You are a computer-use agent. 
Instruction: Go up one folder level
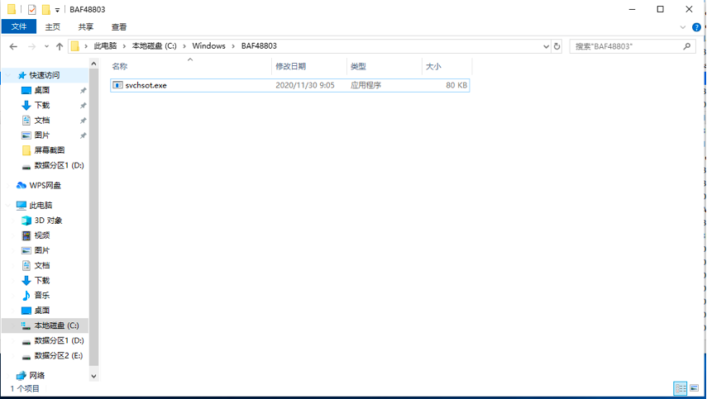point(59,46)
